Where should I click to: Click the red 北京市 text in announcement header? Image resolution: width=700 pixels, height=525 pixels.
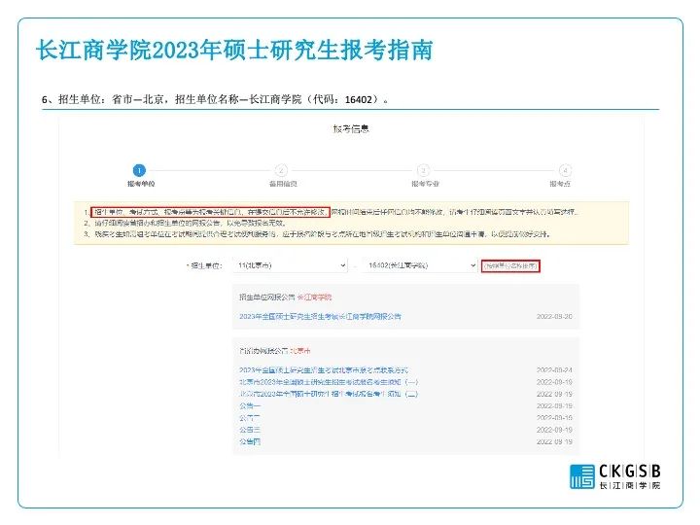point(300,351)
